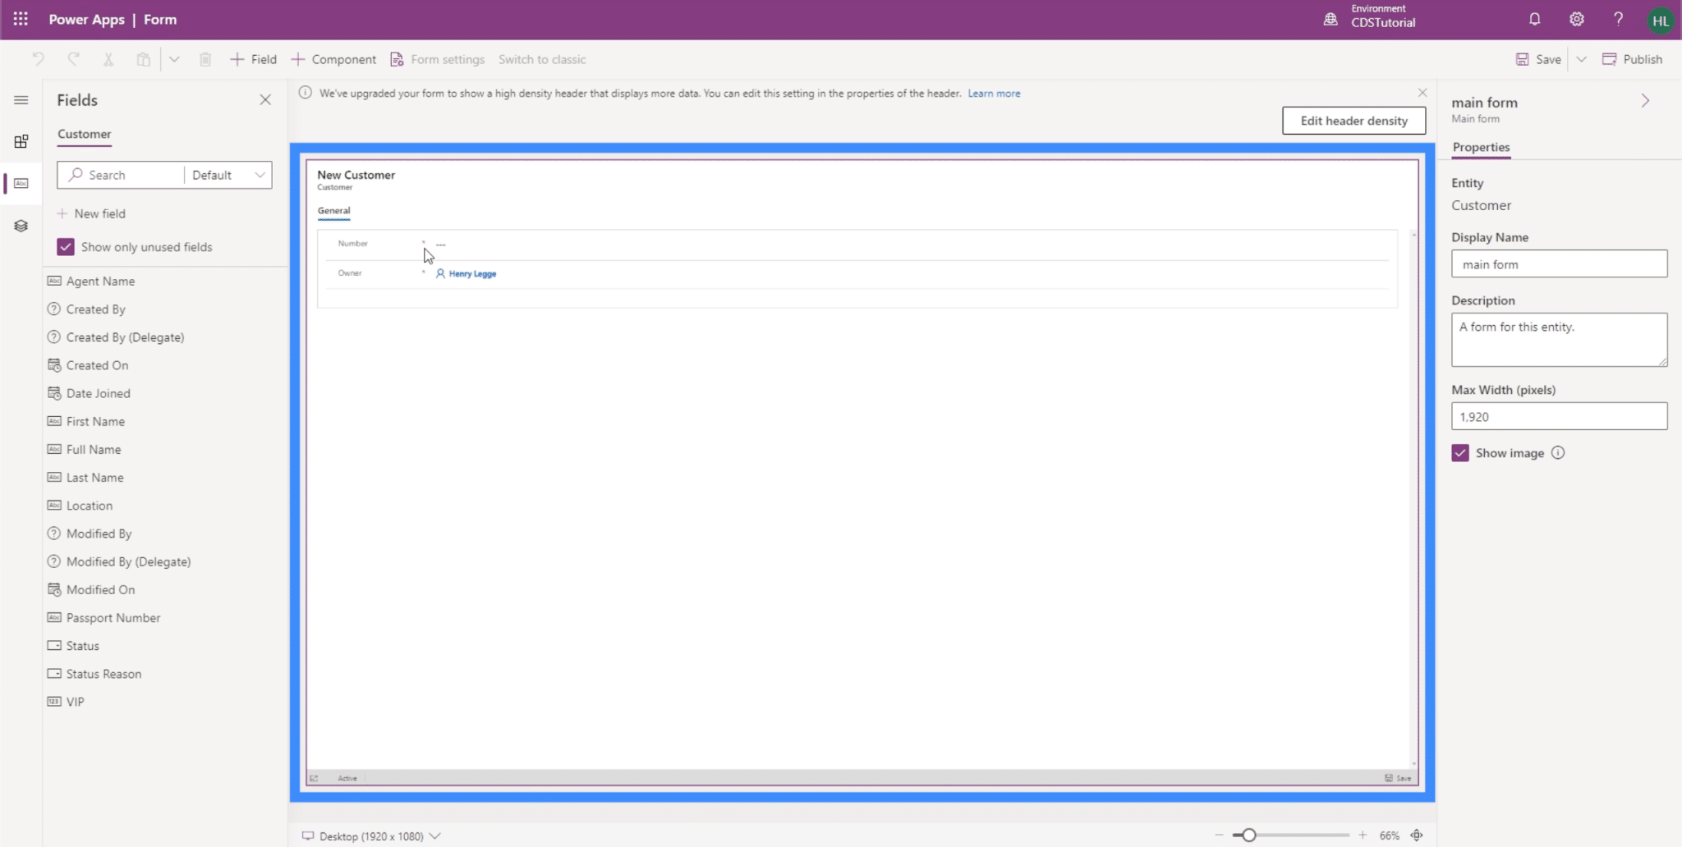Click New field

91,213
